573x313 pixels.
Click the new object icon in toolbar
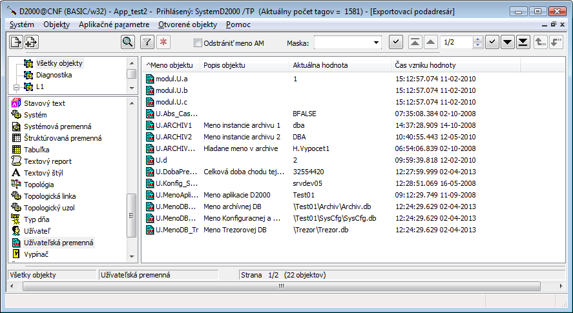point(16,43)
